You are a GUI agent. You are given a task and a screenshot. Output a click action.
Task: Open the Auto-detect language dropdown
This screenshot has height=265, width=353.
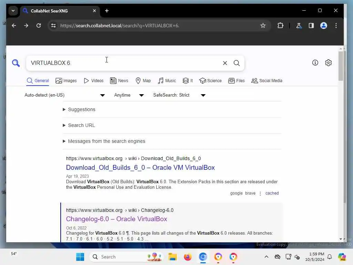click(64, 95)
